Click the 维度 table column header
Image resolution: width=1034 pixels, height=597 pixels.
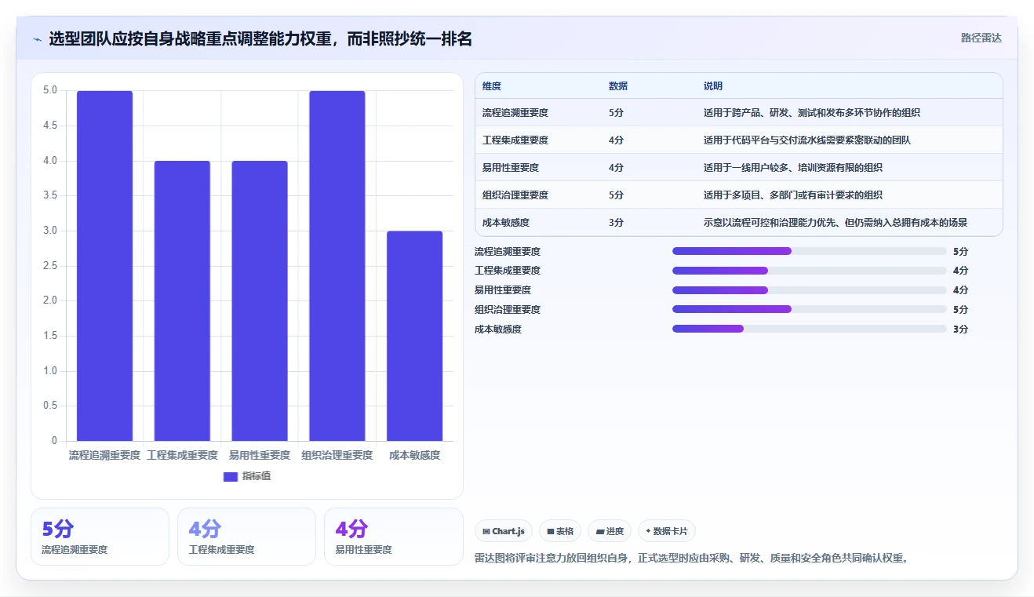492,86
